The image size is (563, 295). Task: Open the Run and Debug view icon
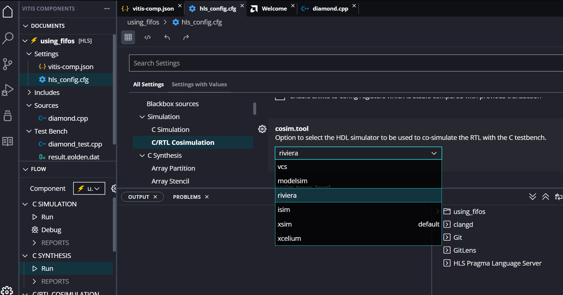click(8, 90)
